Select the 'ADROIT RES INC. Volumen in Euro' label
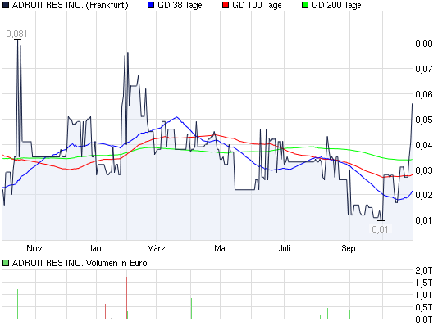This screenshot has width=447, height=326. pos(80,263)
